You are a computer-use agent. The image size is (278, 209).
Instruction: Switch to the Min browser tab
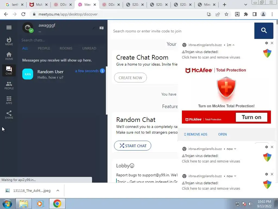click(x=207, y=5)
